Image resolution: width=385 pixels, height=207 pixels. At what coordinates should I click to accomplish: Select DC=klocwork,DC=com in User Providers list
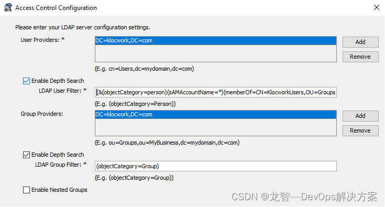216,40
